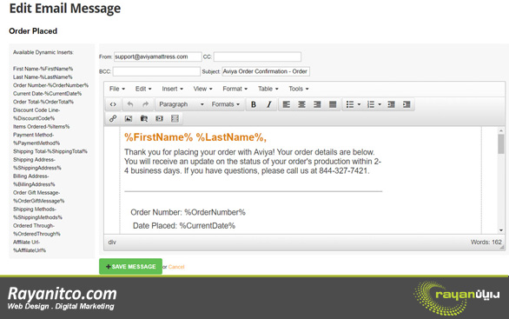The height and width of the screenshot is (319, 509).
Task: Click '%BillingAddress%' in inserts list
Action: [x=34, y=184]
